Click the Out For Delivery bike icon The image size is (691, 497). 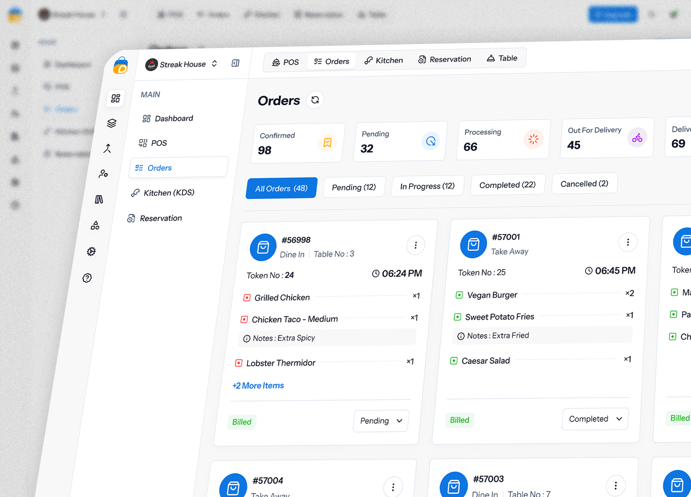click(x=637, y=138)
